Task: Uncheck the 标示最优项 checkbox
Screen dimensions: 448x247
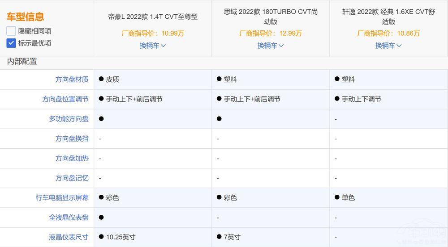Action: tap(11, 43)
